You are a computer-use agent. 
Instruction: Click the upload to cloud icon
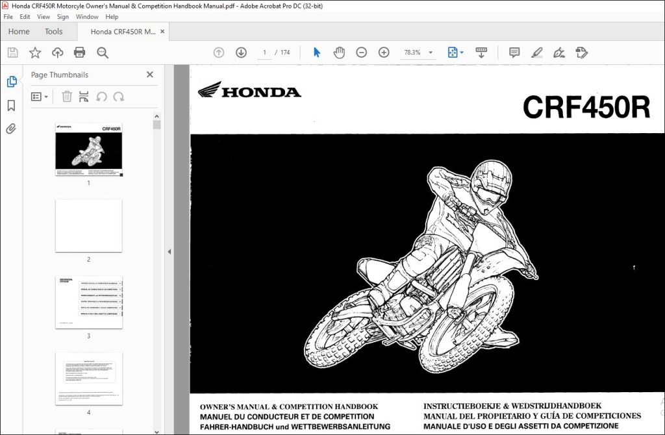tap(57, 53)
